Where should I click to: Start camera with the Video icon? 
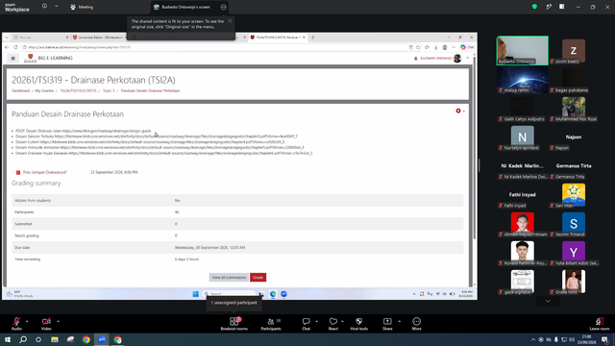(x=46, y=321)
